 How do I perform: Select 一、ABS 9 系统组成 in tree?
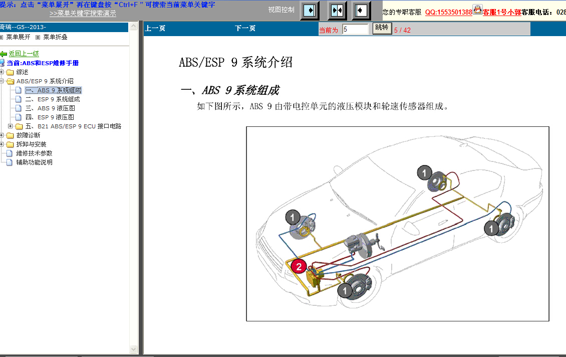coord(54,90)
